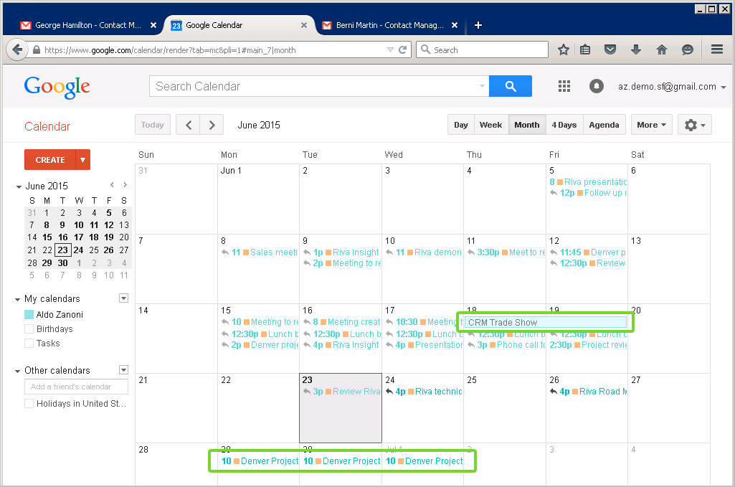
Task: Click the blue calendar search button
Action: [x=510, y=86]
